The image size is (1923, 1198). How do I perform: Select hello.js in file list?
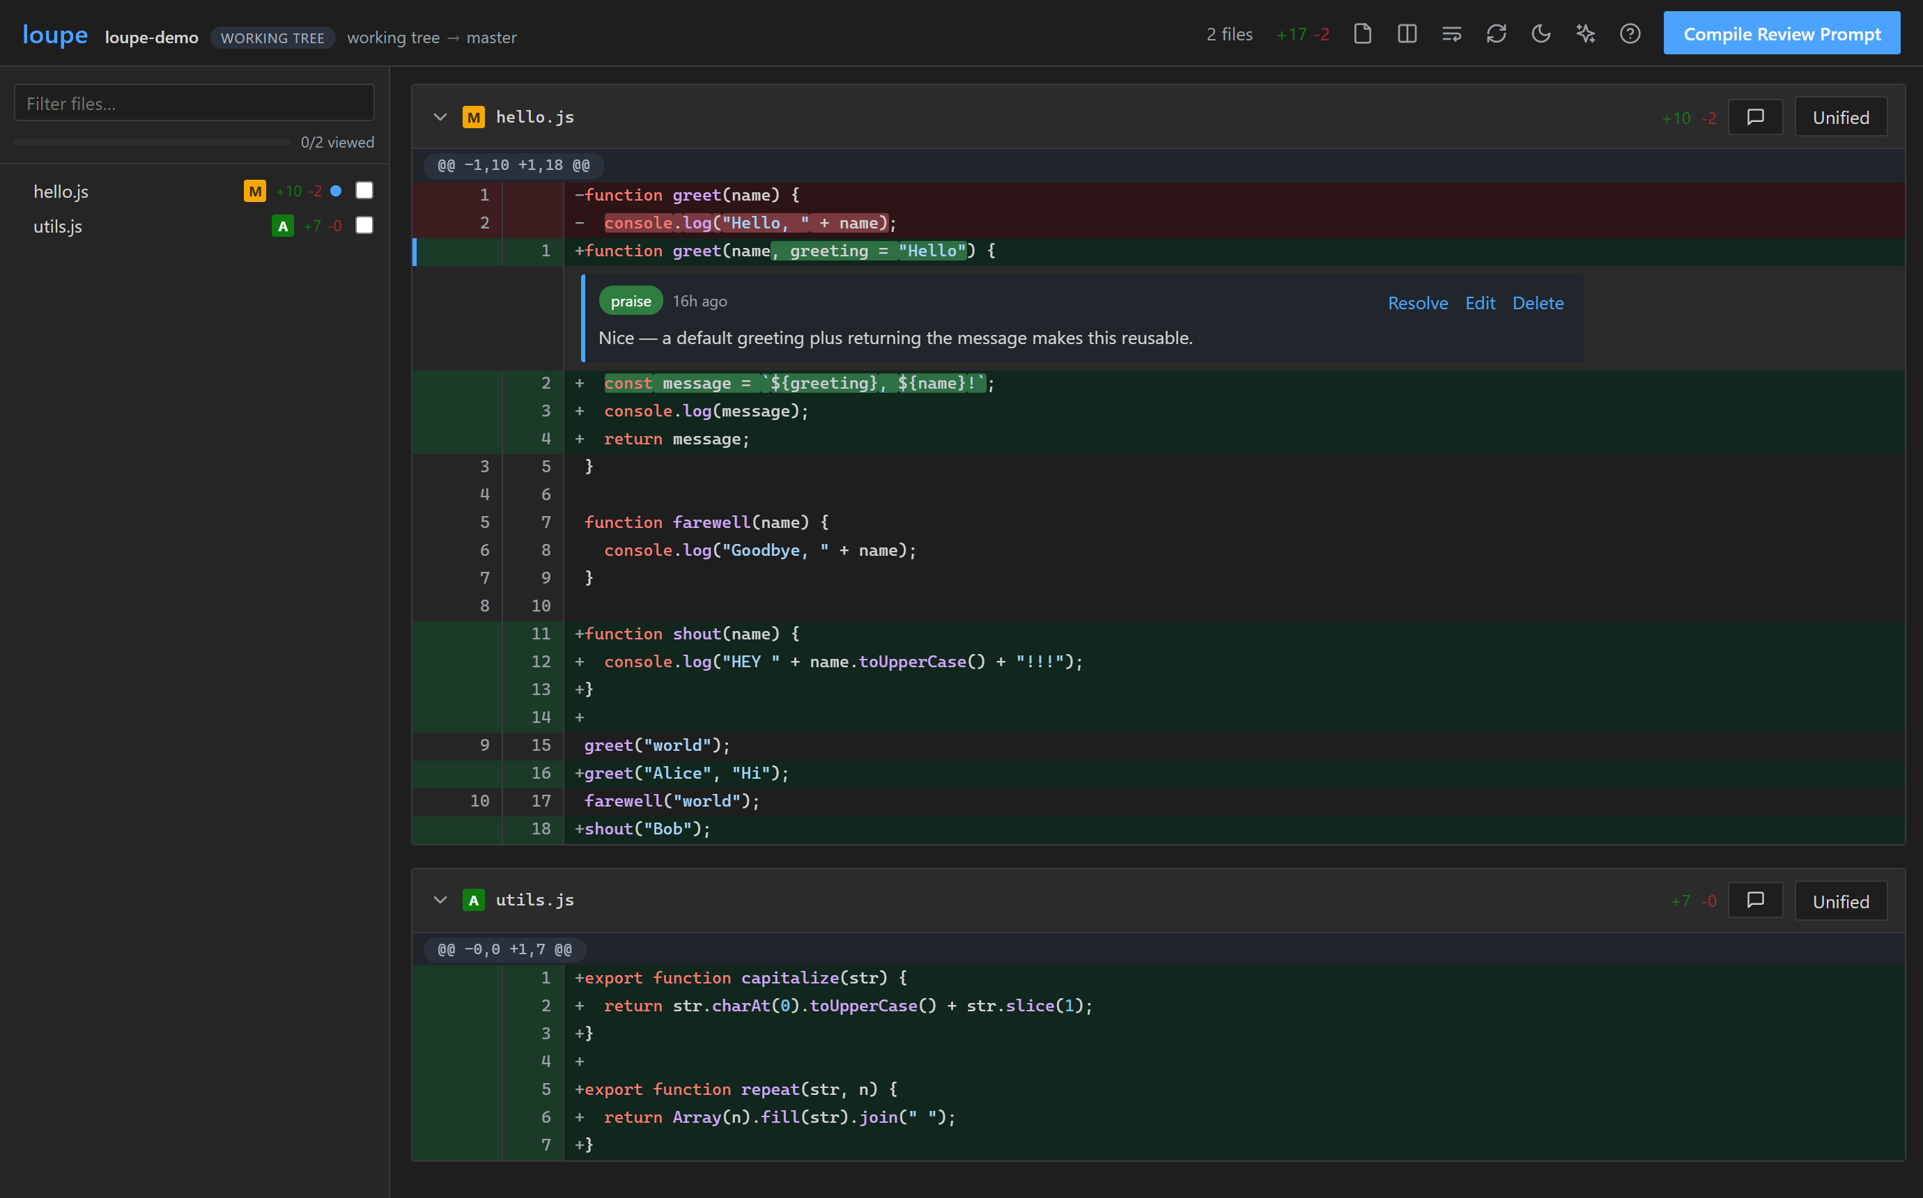(194, 191)
